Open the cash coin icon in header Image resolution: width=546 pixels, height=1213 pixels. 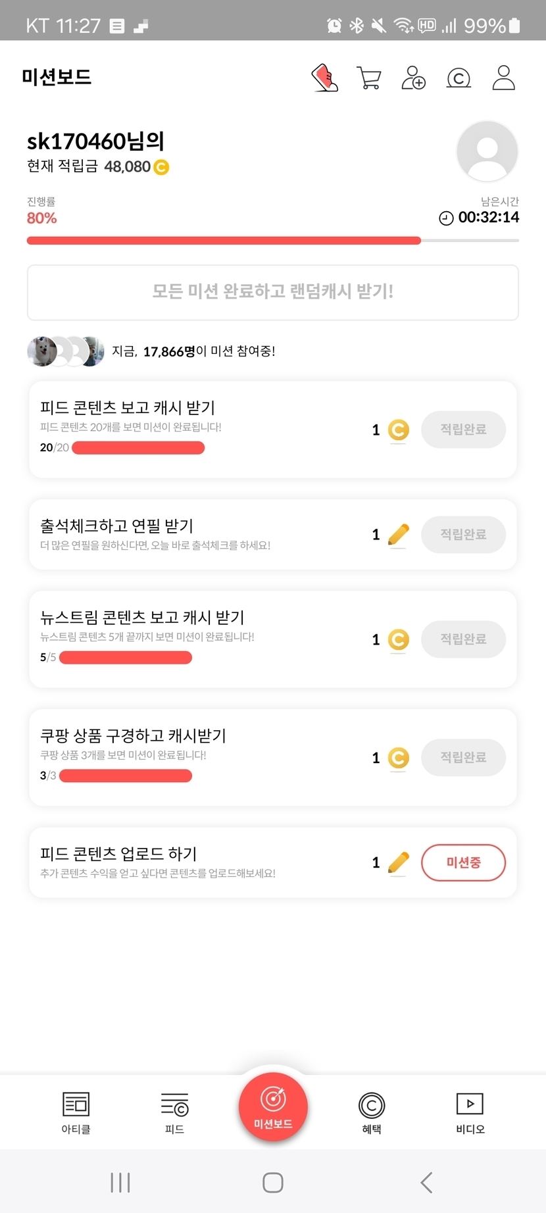tap(459, 78)
